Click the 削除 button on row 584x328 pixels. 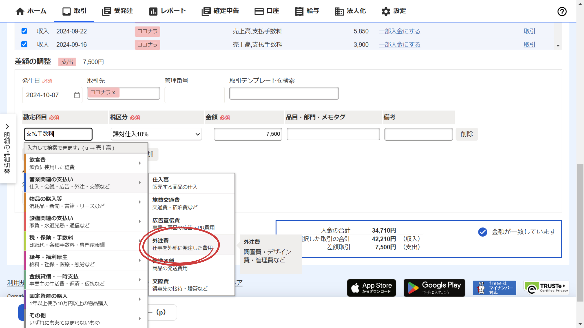pyautogui.click(x=466, y=134)
